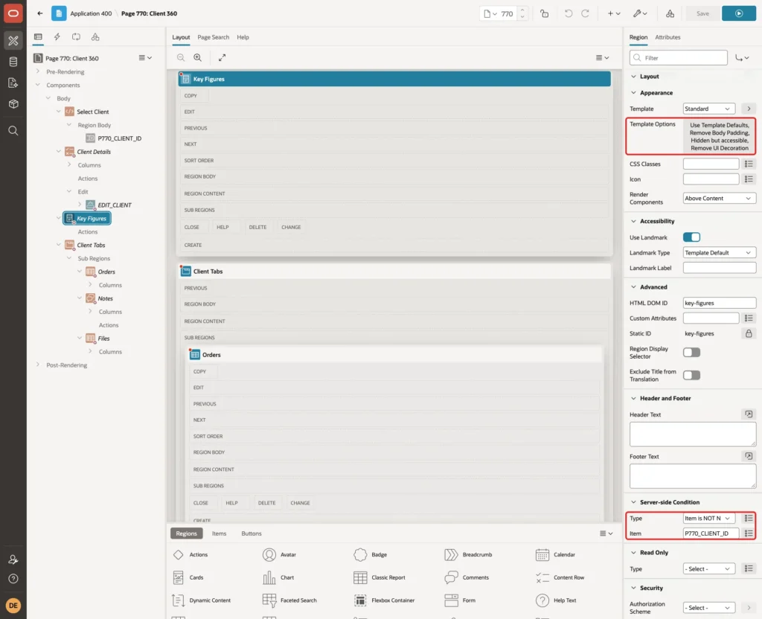Switch to Processing tab in tree pane
Image resolution: width=762 pixels, height=619 pixels.
pyautogui.click(x=76, y=37)
